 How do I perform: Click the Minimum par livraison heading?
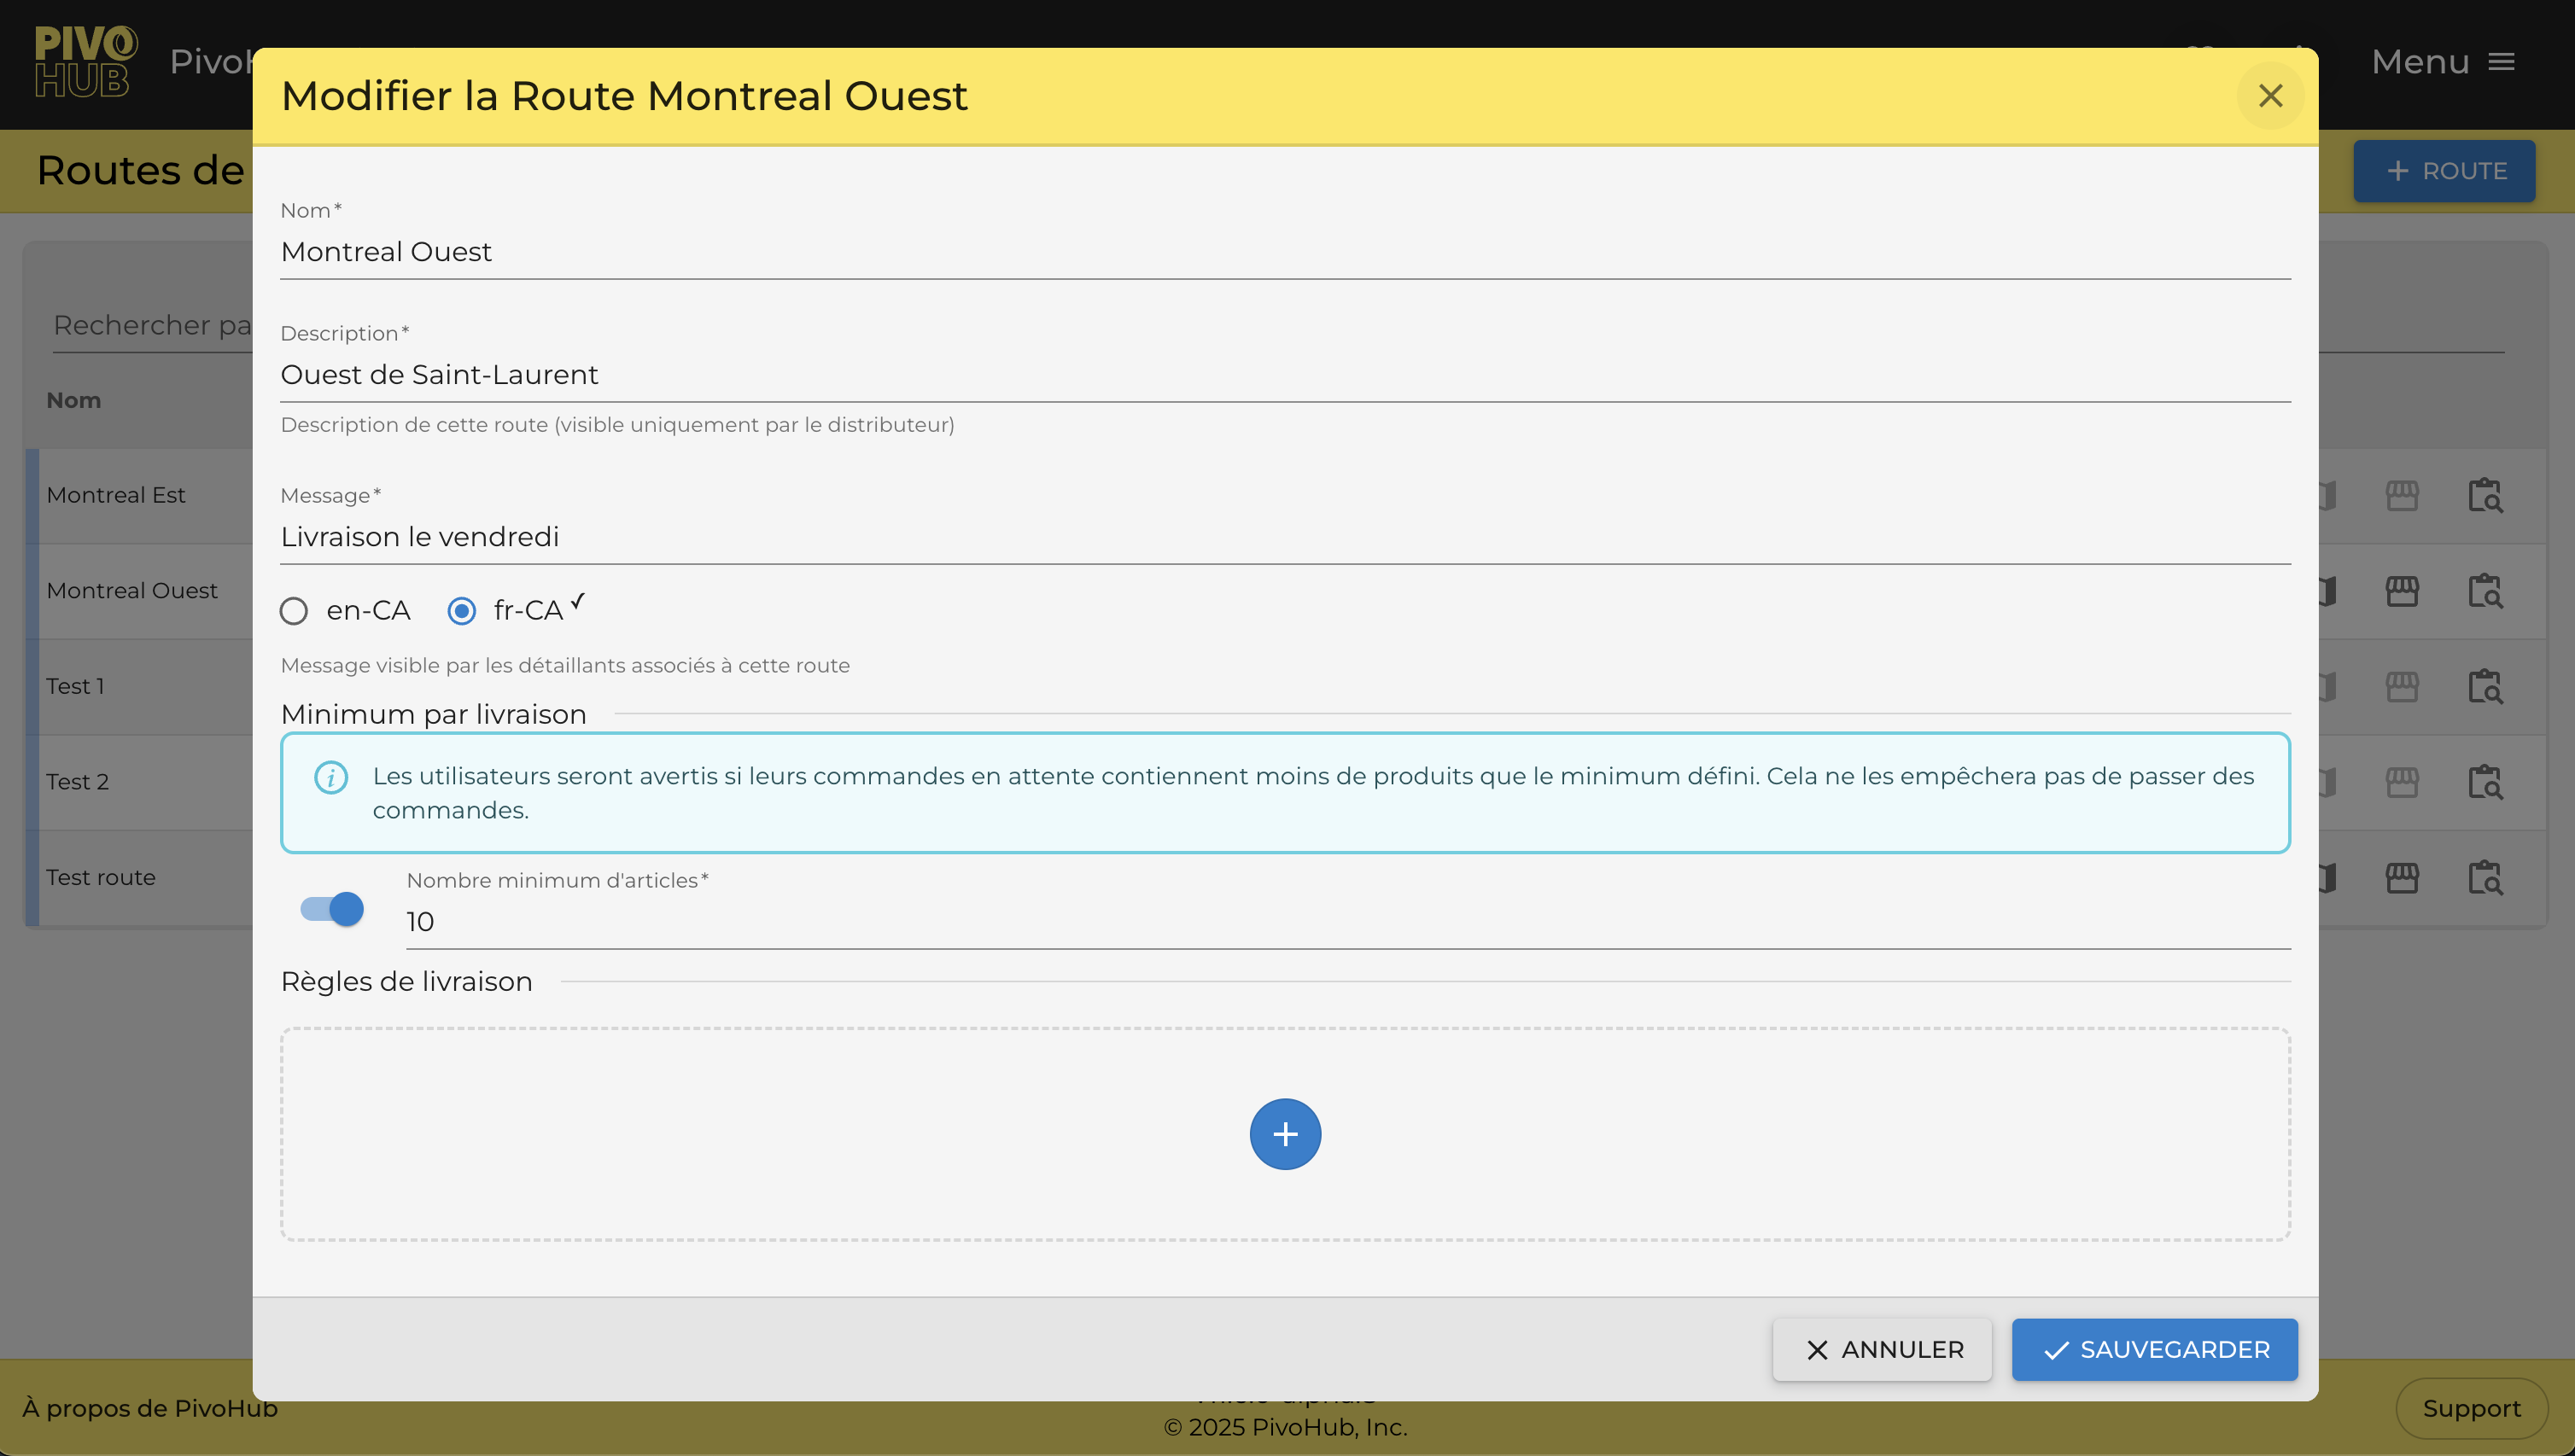(x=433, y=714)
